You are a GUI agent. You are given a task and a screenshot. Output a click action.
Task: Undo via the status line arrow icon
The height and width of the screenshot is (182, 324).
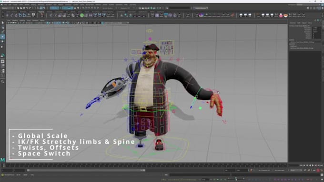27,8
